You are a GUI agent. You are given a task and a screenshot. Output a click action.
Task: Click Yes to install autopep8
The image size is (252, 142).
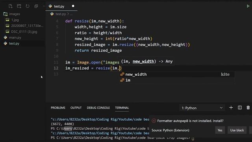click(220, 130)
